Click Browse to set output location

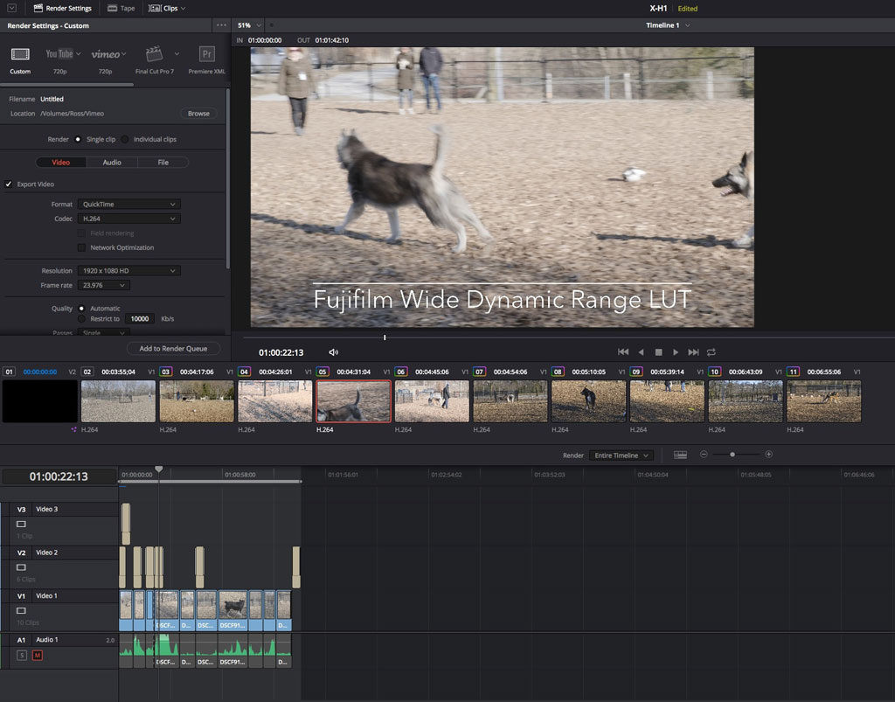tap(198, 113)
